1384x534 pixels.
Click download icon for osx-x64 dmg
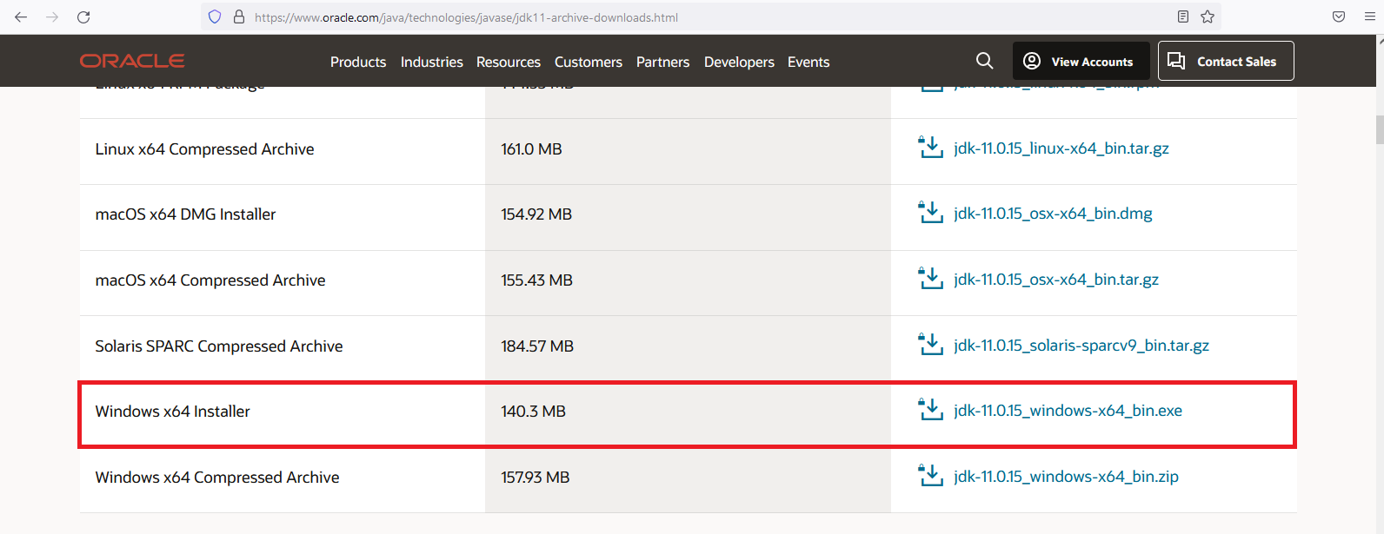[931, 213]
